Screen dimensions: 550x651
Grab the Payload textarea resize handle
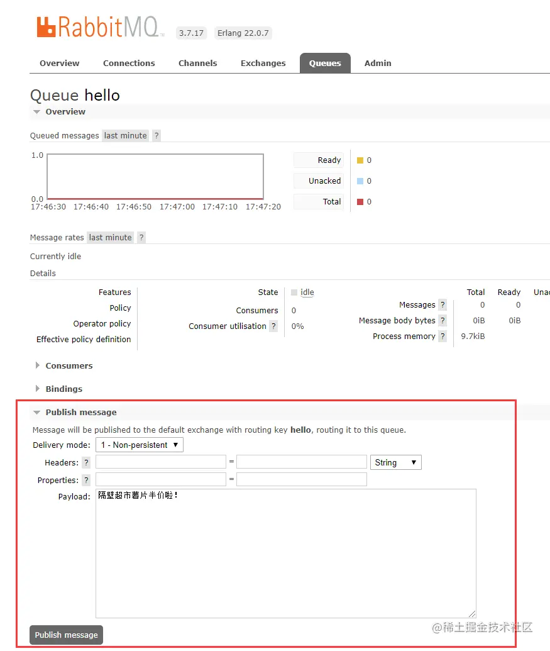pyautogui.click(x=472, y=614)
